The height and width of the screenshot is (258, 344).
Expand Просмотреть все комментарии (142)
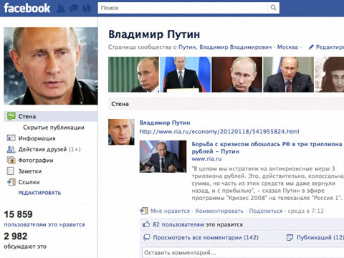[206, 237]
